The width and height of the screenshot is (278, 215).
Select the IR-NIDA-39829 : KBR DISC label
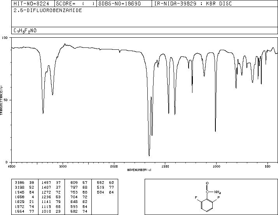193,4
